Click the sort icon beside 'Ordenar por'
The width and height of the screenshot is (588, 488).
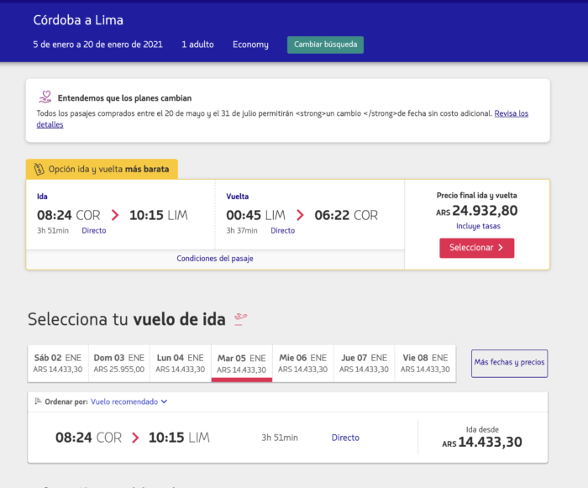click(x=38, y=401)
